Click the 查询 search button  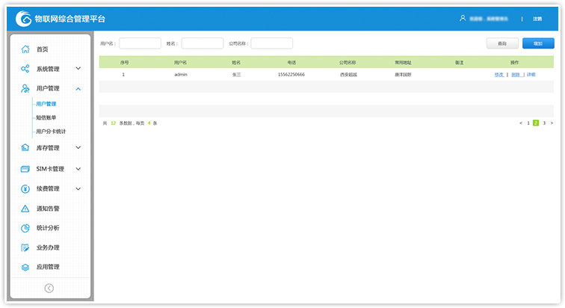coord(502,43)
